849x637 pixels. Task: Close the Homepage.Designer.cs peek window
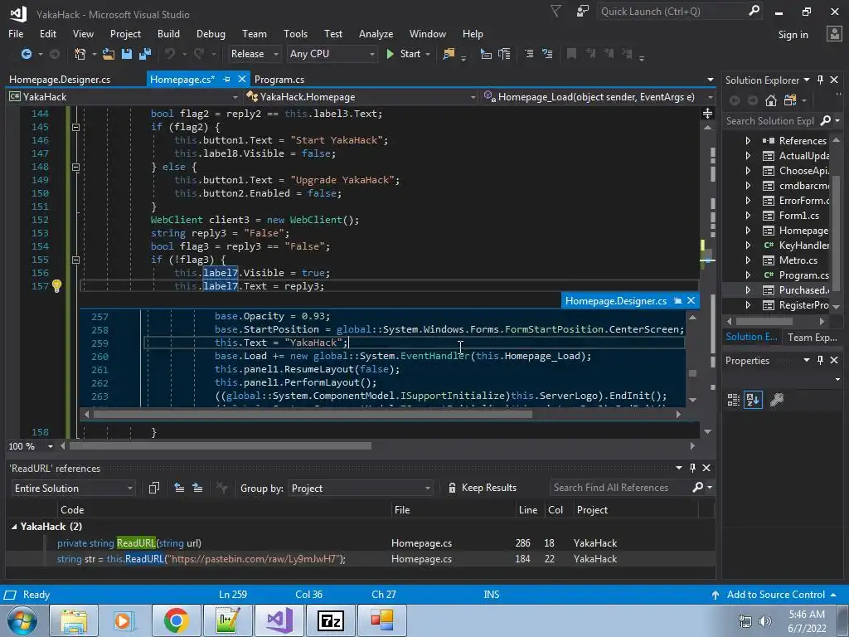pyautogui.click(x=691, y=300)
